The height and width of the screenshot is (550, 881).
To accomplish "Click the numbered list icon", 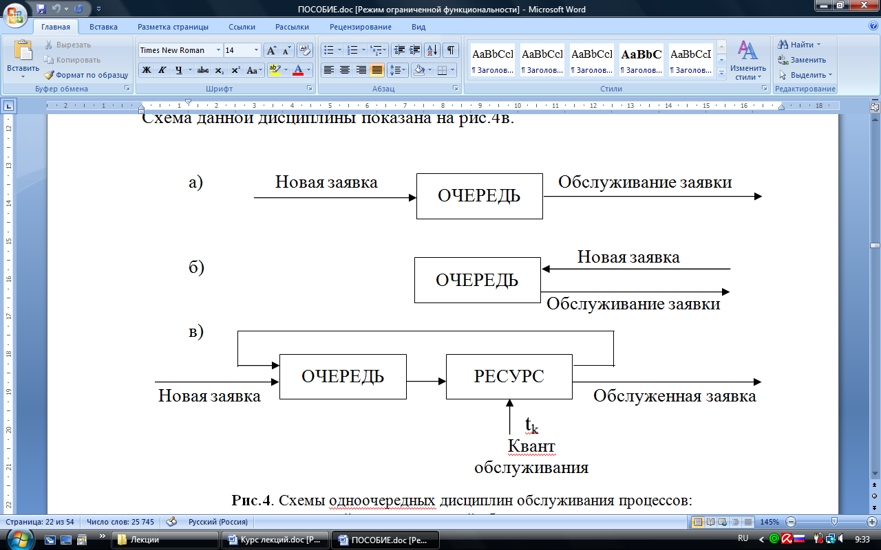I will pyautogui.click(x=353, y=50).
